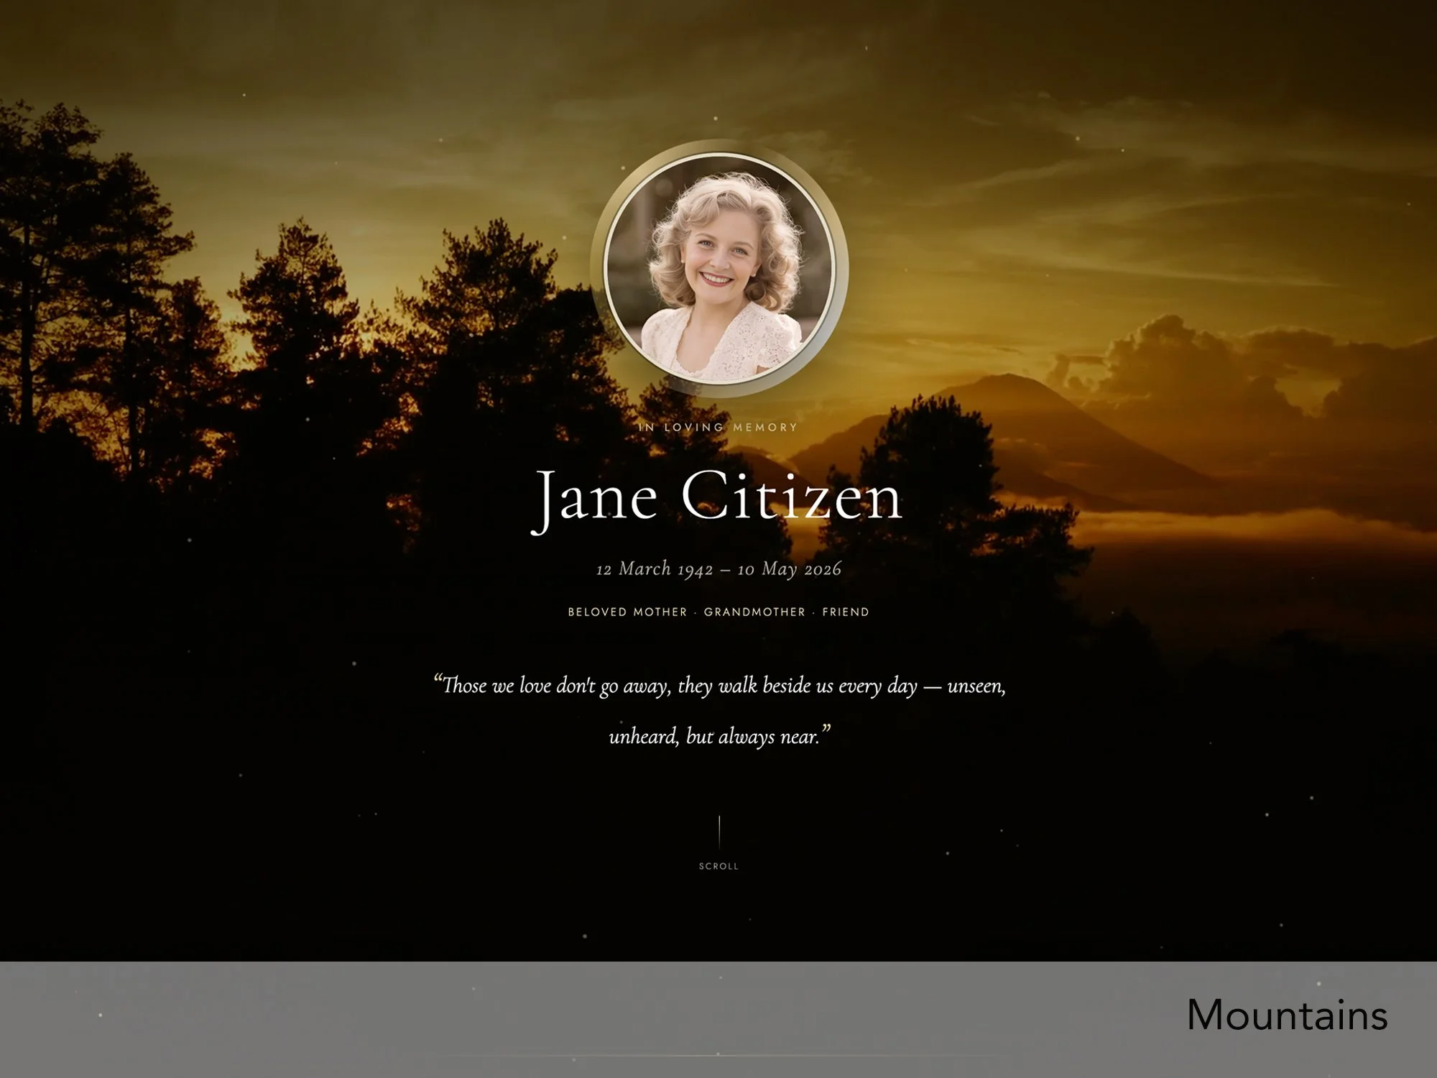1437x1078 pixels.
Task: Click the word 'Grandmother'
Action: coord(754,612)
